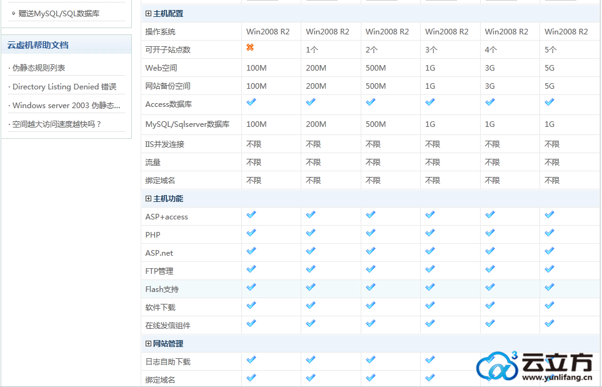Click the 500M value in MySQL/Sqlserver数据库 row

[x=376, y=124]
